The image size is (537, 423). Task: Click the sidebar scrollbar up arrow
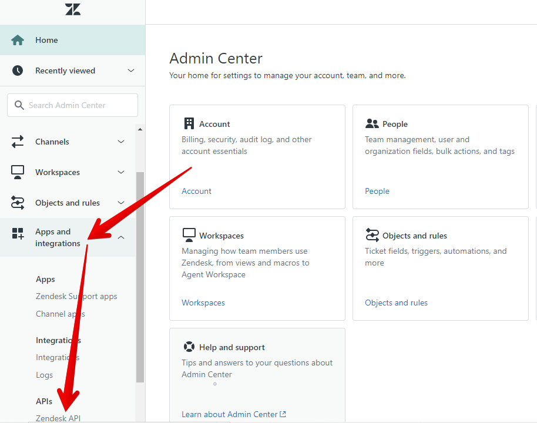140,129
